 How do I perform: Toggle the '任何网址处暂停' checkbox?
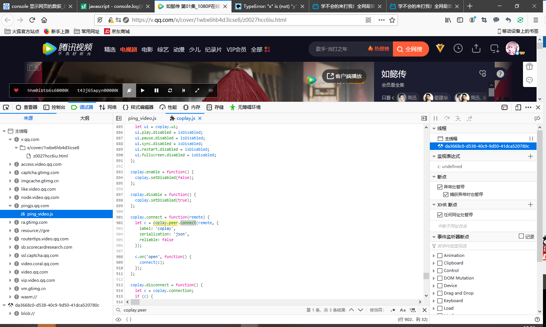pyautogui.click(x=440, y=215)
